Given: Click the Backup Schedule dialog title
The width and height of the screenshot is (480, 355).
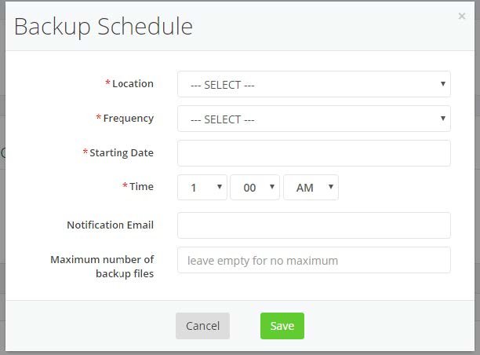Looking at the screenshot, I should (x=104, y=26).
